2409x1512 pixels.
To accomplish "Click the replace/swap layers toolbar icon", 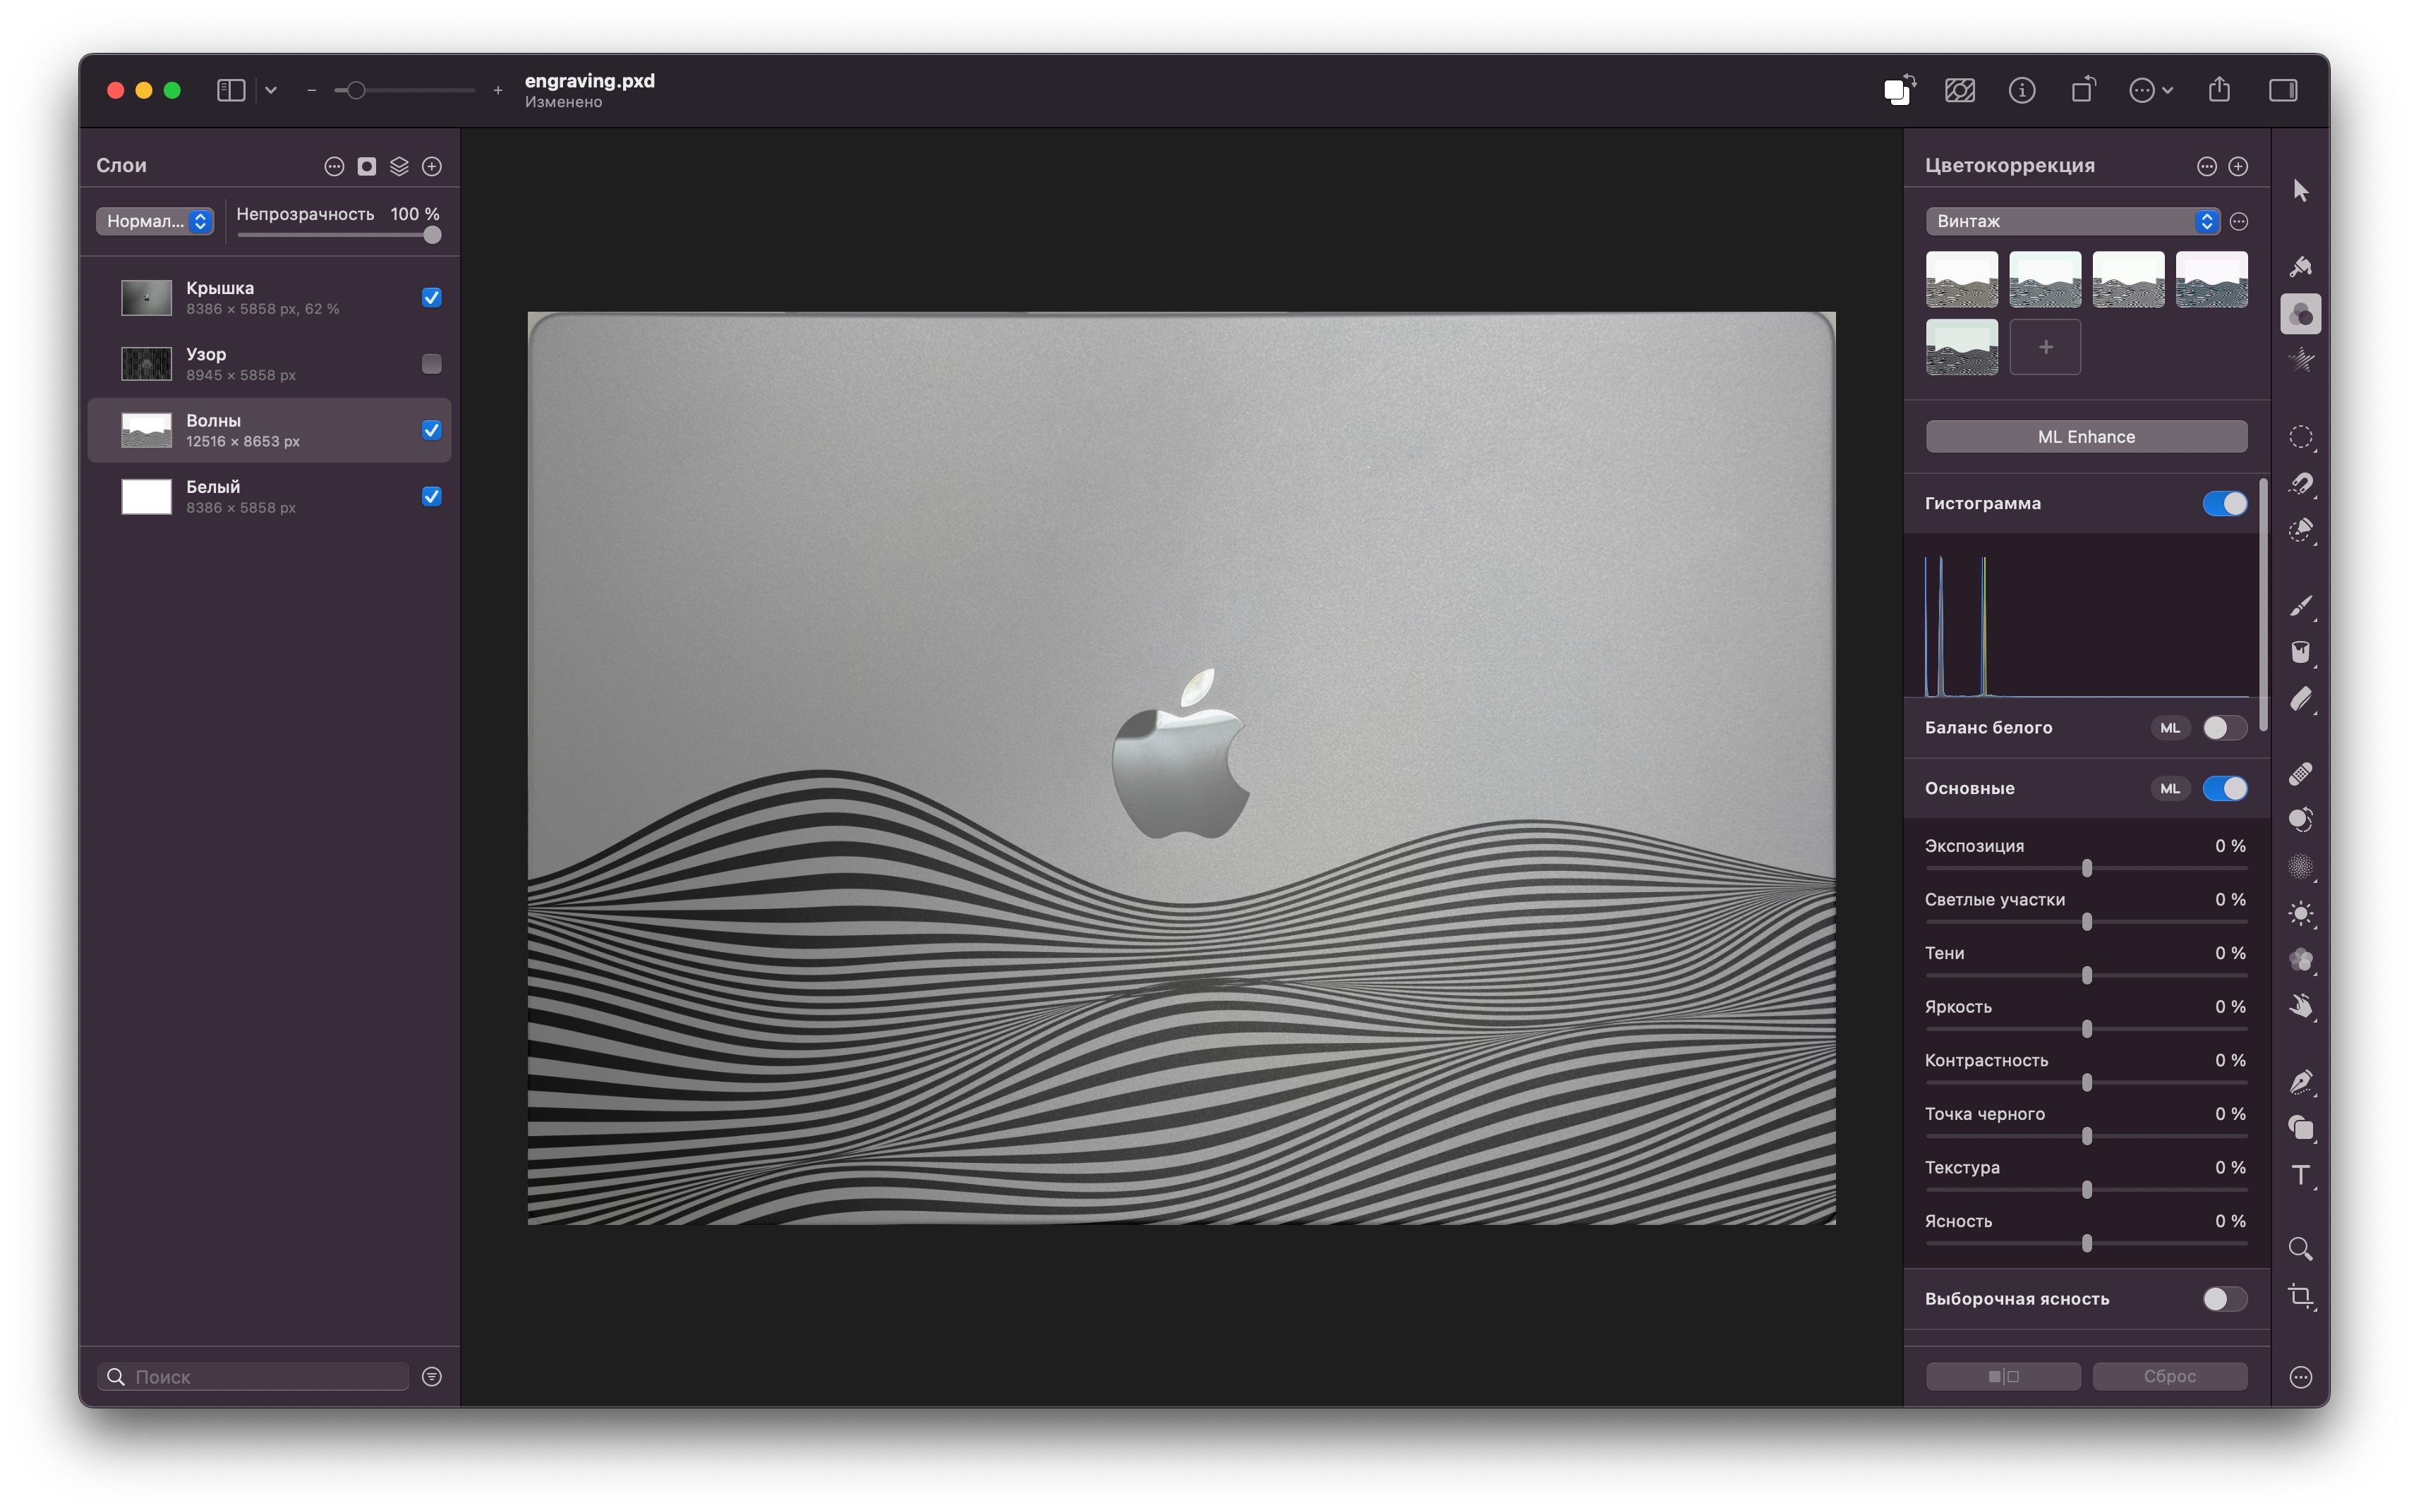I will pyautogui.click(x=1898, y=90).
